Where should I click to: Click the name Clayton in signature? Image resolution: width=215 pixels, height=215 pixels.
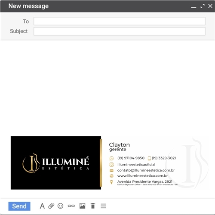[119, 145]
